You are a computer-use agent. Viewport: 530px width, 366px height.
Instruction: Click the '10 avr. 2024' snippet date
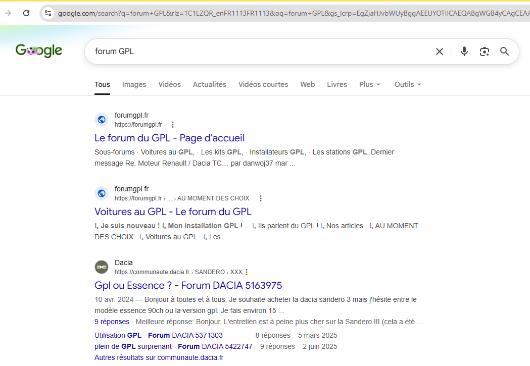(114, 299)
